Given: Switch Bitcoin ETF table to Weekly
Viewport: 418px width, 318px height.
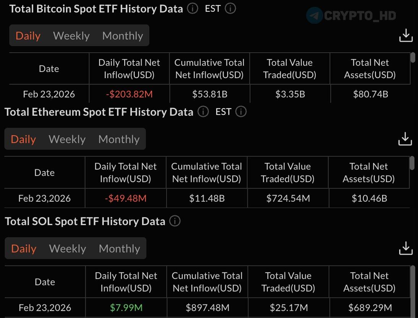Looking at the screenshot, I should pyautogui.click(x=71, y=36).
